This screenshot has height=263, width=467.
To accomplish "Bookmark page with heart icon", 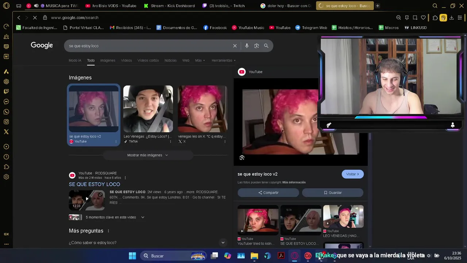I will point(423,18).
